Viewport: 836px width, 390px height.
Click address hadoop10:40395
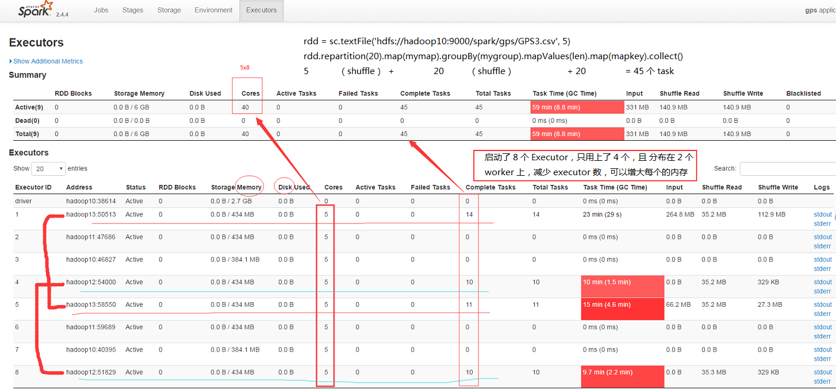[91, 349]
